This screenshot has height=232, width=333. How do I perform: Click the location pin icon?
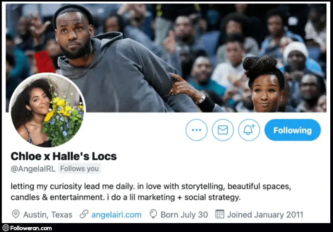pos(16,214)
